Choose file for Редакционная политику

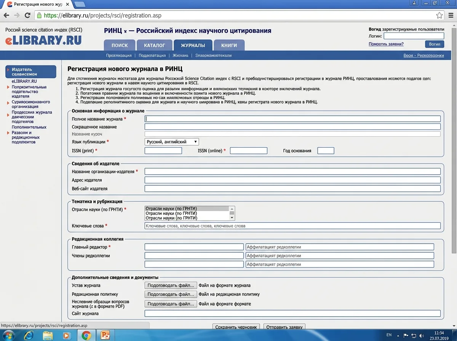pos(171,294)
